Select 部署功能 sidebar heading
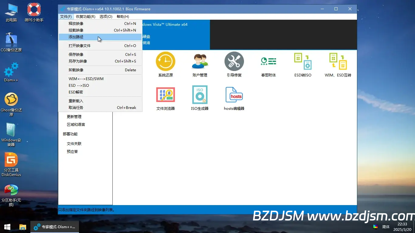The image size is (415, 233). click(70, 134)
